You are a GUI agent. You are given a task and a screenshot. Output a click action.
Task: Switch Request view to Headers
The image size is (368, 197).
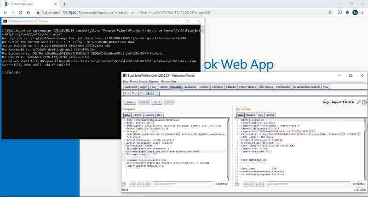pos(149,115)
